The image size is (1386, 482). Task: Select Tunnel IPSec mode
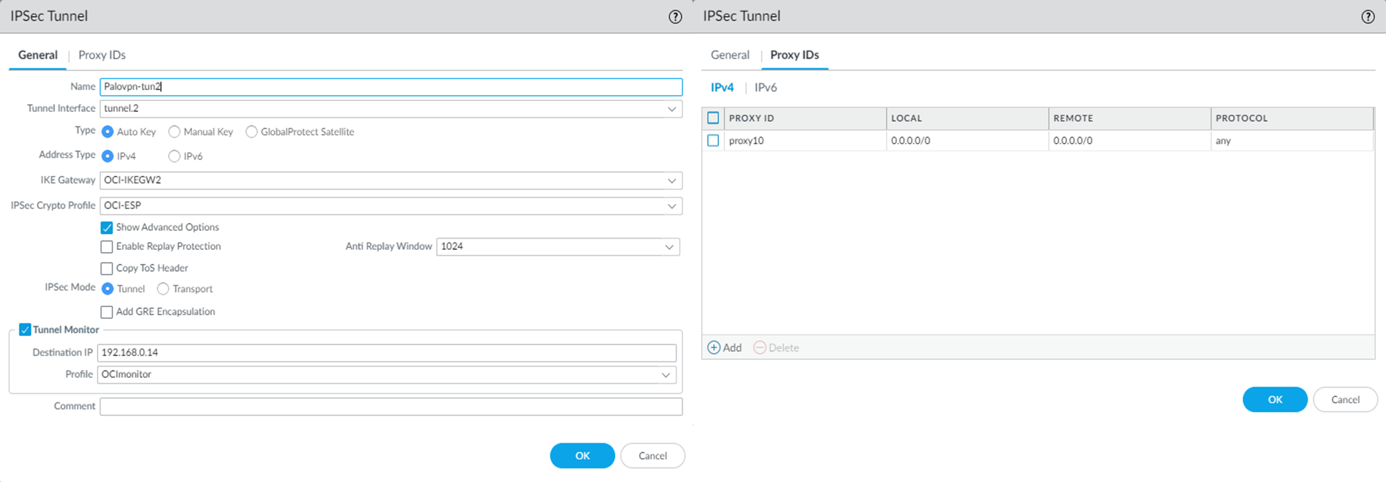tap(108, 289)
